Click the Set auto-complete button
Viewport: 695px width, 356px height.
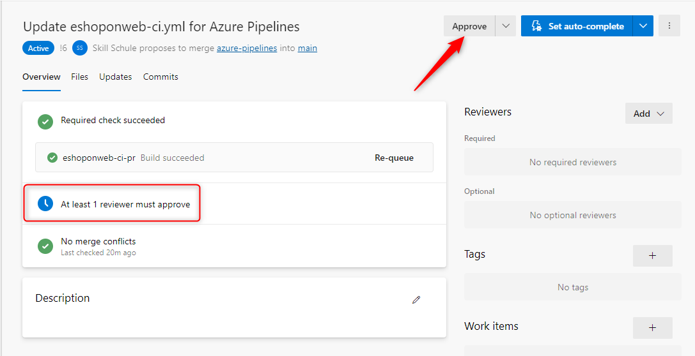tap(577, 26)
